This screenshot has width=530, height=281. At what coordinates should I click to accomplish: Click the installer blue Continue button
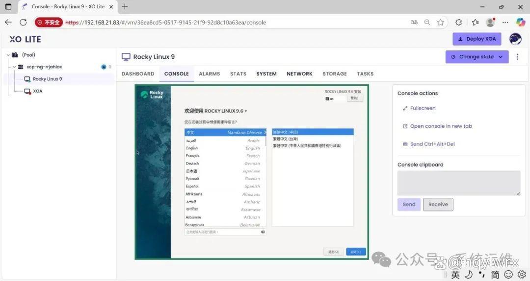(356, 252)
